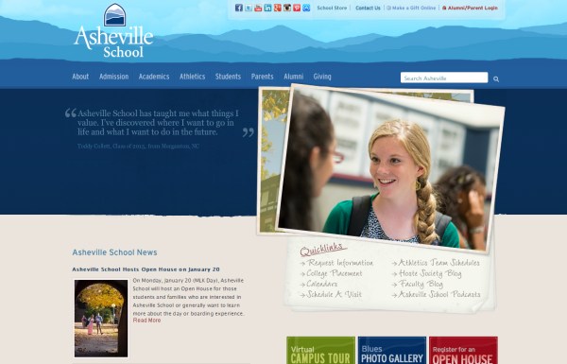Click the Read More link
The height and width of the screenshot is (364, 567).
(146, 321)
